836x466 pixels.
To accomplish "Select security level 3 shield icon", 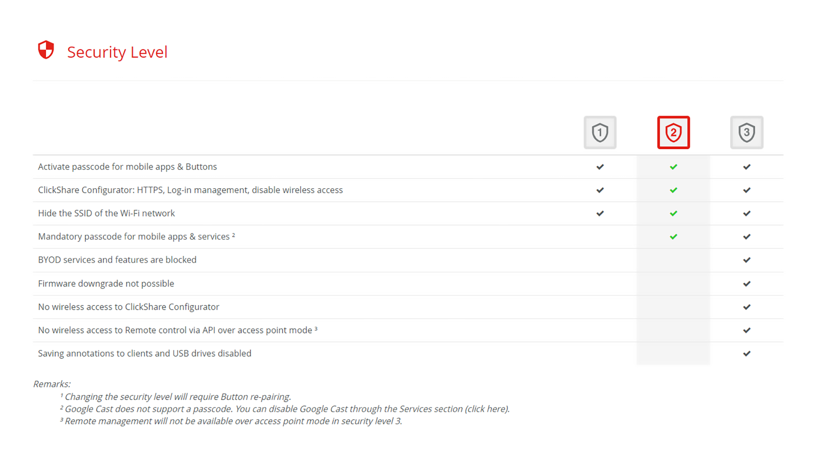I will point(746,132).
